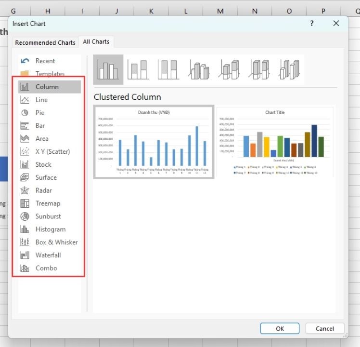This screenshot has height=347, width=360.
Task: Pick the Radar chart icon
Action: [25, 190]
